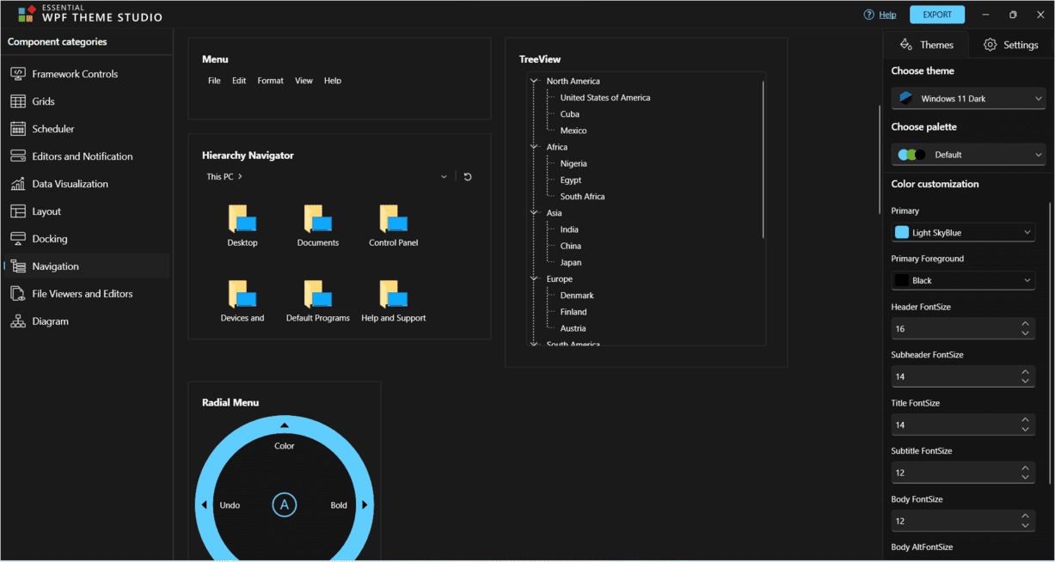Open the Help link
The width and height of the screenshot is (1055, 562).
point(886,15)
